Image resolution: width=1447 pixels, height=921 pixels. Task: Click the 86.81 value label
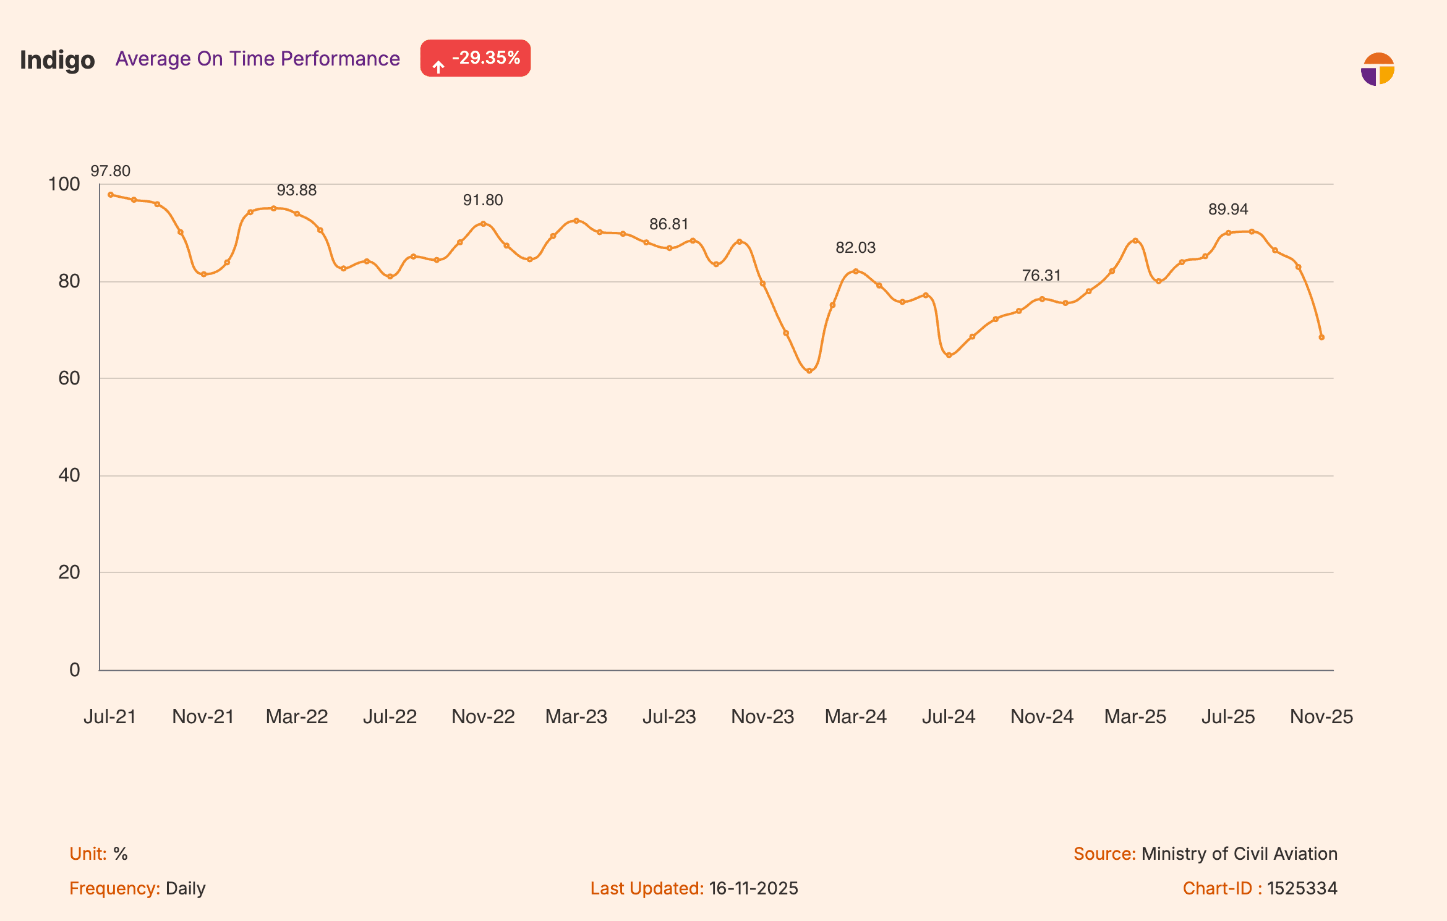pos(669,224)
